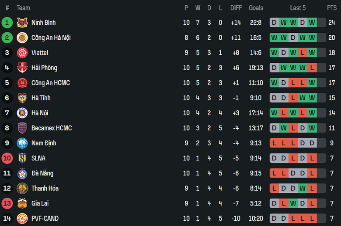The width and height of the screenshot is (341, 226).
Task: Click the Công An Hà Nội crest
Action: point(22,38)
